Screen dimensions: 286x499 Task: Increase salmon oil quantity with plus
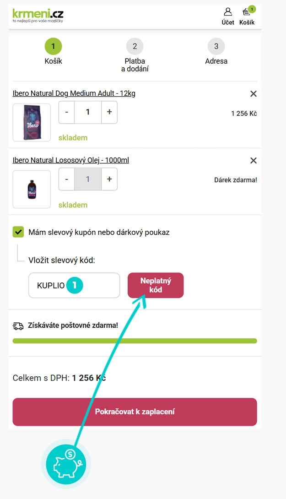[x=109, y=179]
